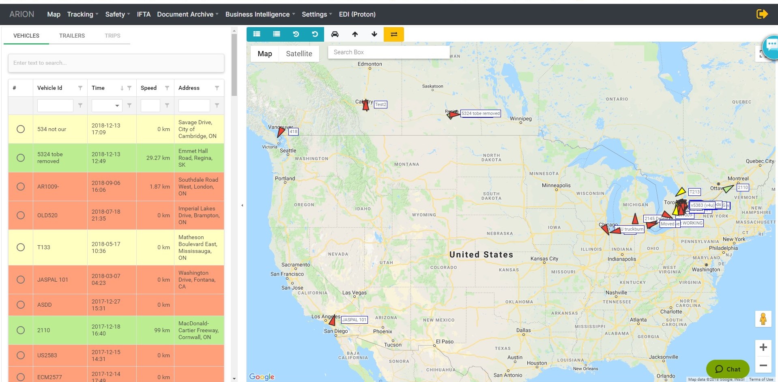Open the blue chat bubble icon

click(771, 47)
